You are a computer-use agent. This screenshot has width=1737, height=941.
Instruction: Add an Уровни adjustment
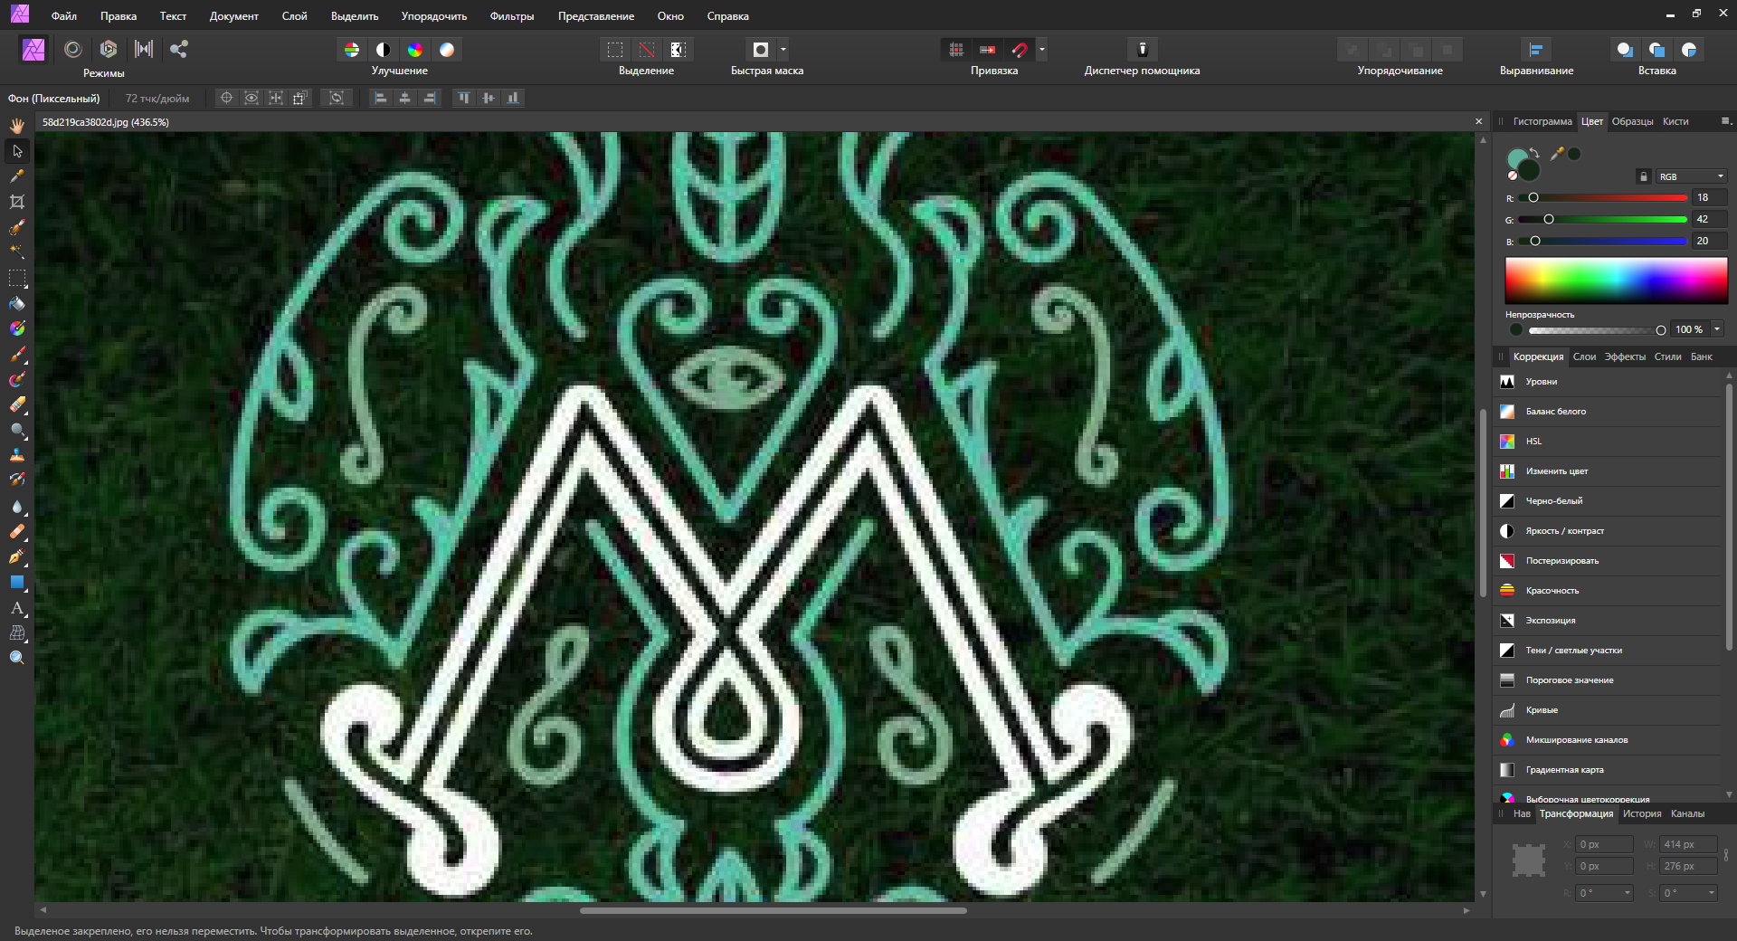[x=1609, y=382]
